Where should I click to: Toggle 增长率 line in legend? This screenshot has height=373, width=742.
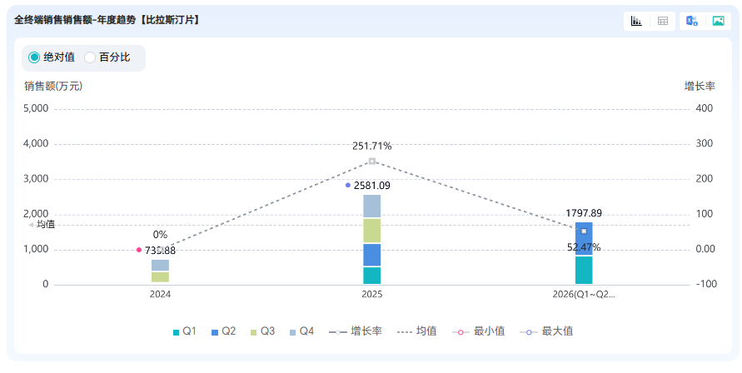(356, 331)
